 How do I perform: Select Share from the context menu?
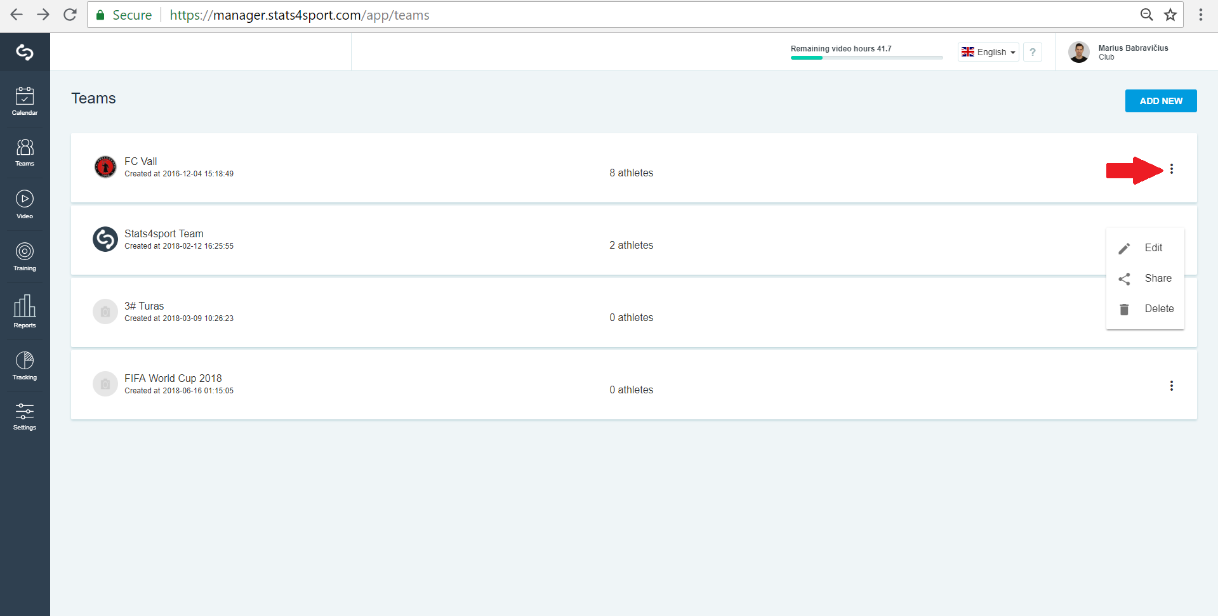[x=1145, y=279]
